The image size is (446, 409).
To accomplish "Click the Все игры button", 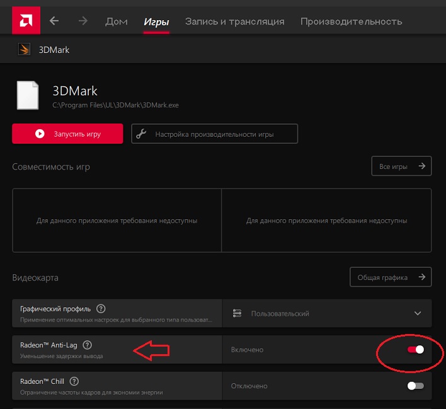I will (401, 166).
